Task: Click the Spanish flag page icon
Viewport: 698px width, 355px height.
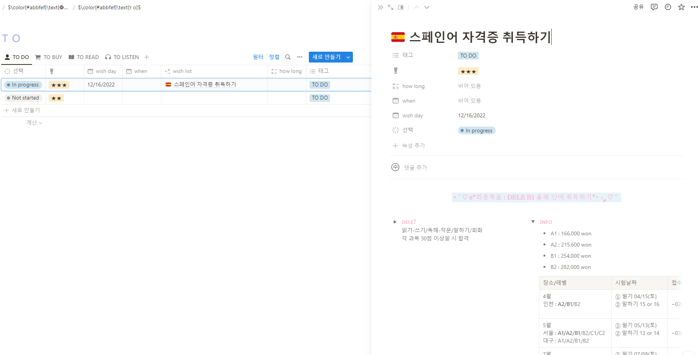Action: click(398, 37)
